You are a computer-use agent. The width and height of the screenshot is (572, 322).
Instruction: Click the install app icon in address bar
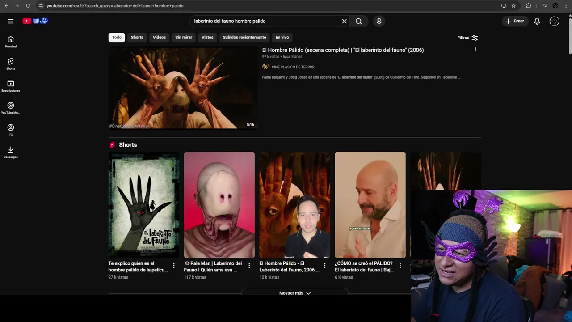pos(504,6)
